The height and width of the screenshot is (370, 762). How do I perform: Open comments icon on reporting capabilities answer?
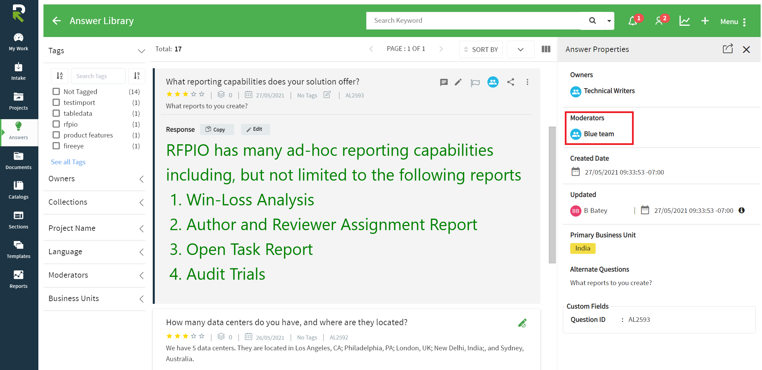click(x=444, y=82)
